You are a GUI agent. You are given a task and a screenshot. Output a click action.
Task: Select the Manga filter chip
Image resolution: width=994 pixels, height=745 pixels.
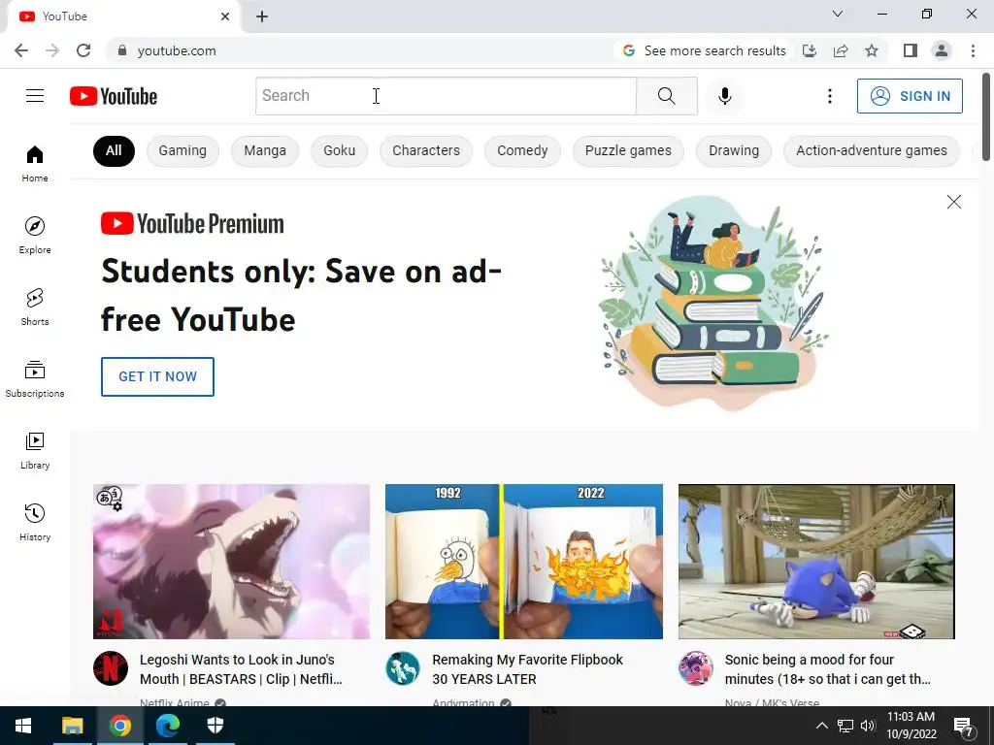click(x=265, y=150)
